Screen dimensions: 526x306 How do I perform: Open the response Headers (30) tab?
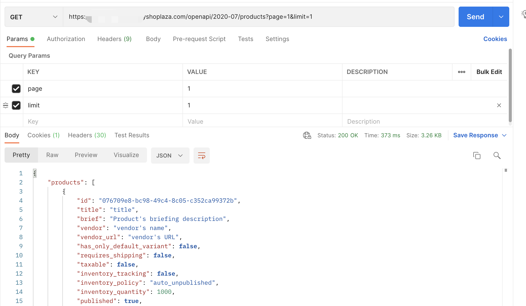coord(87,135)
